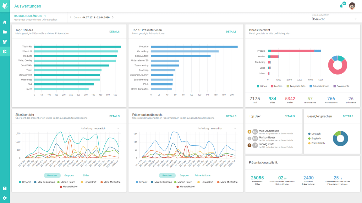Select Benutzer tab in Slideübersicht
The width and height of the screenshot is (362, 203).
tap(52, 175)
